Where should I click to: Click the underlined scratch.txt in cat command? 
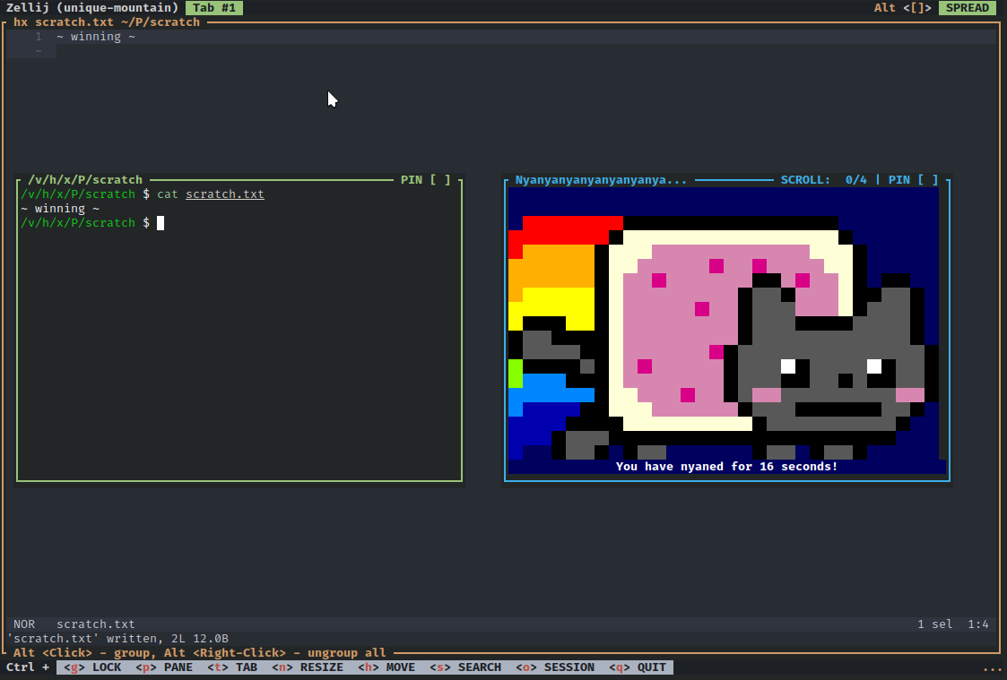pos(225,194)
